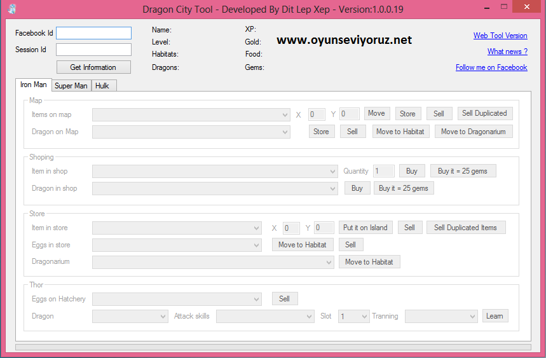The image size is (546, 358).
Task: Click the Store X coordinate field
Action: click(x=291, y=228)
